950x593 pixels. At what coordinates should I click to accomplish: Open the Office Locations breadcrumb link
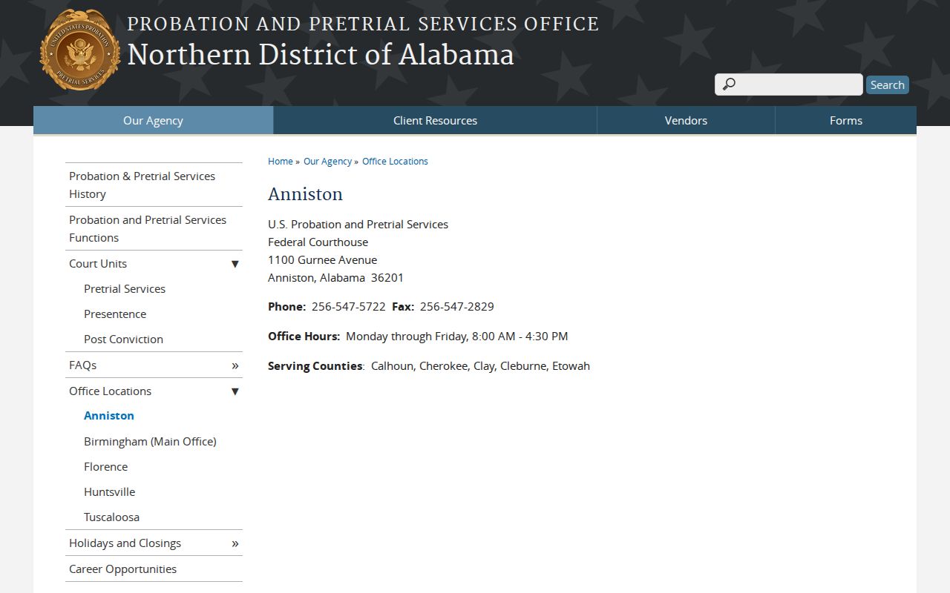395,161
